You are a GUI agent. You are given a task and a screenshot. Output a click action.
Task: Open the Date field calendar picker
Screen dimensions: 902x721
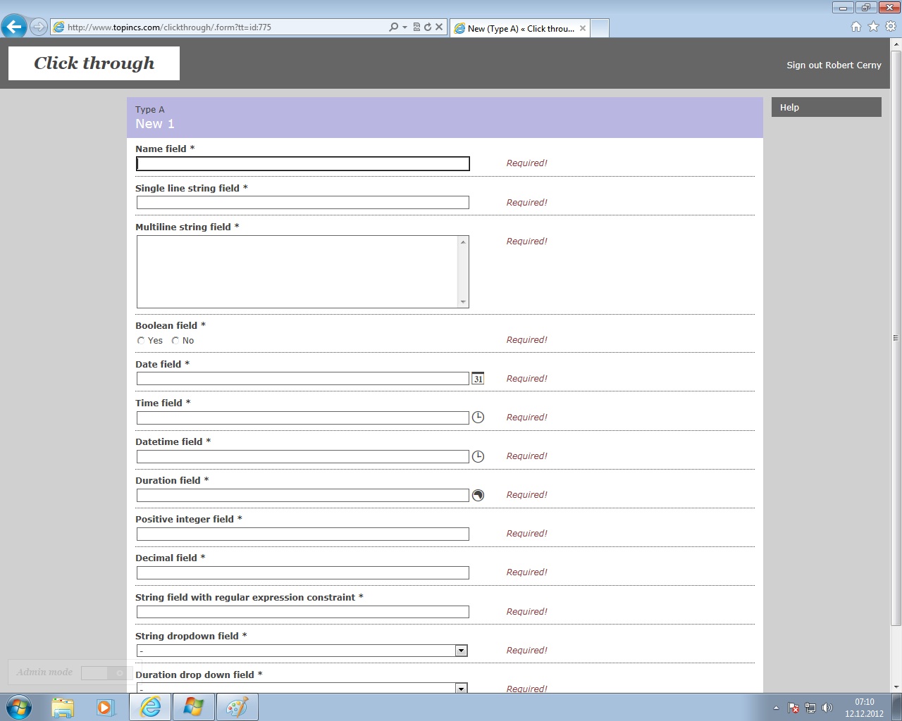[x=478, y=379]
